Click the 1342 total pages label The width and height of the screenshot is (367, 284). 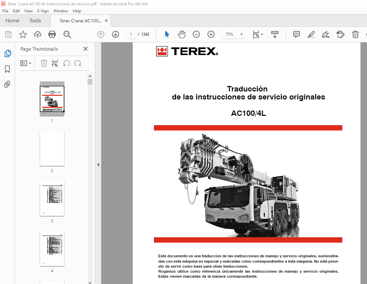[x=145, y=34]
